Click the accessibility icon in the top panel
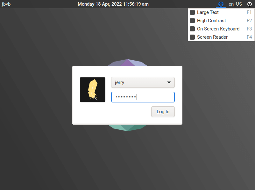255x190 pixels. (x=221, y=4)
